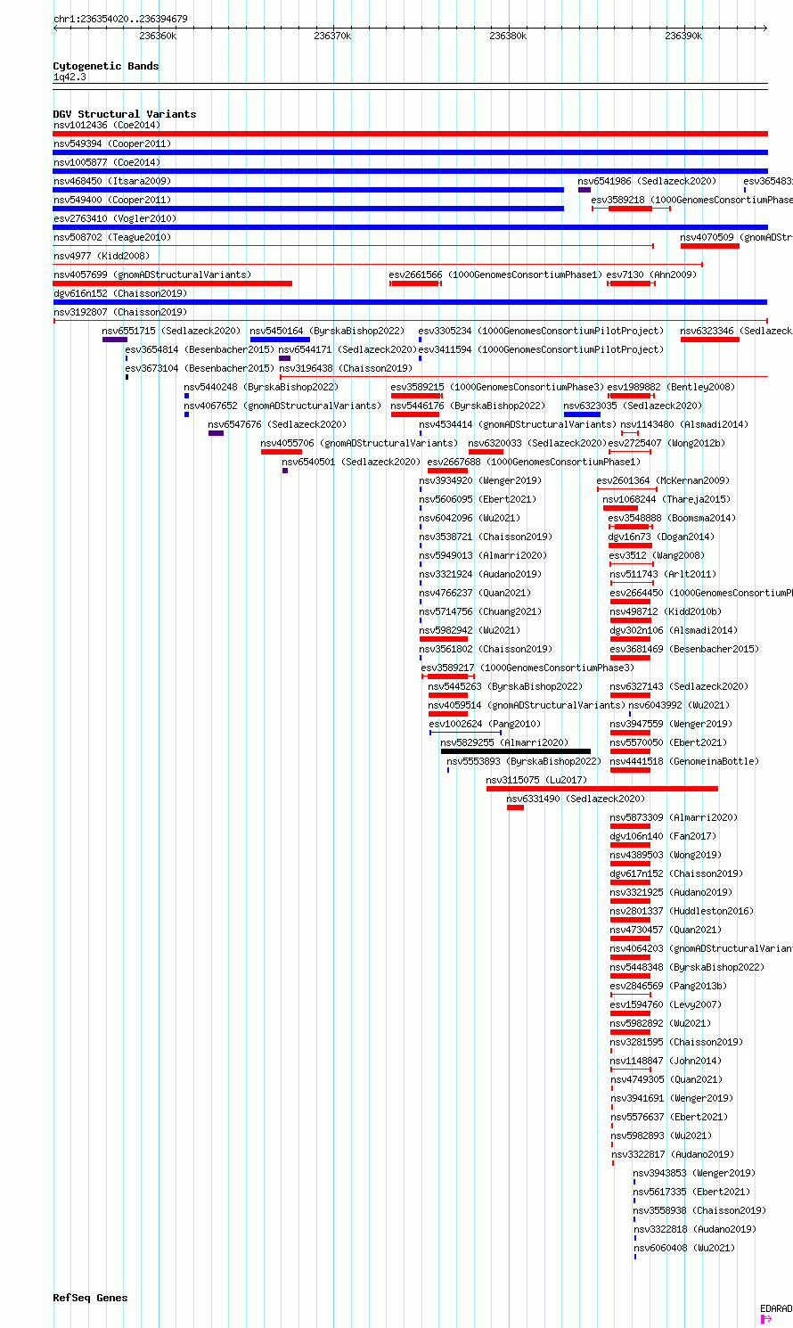Click the nsv4977 (Kidd2008) label
The height and width of the screenshot is (1328, 793).
102,256
